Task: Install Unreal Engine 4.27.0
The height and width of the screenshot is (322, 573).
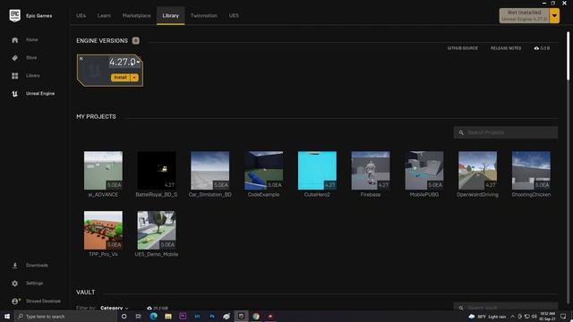Action: (120, 78)
